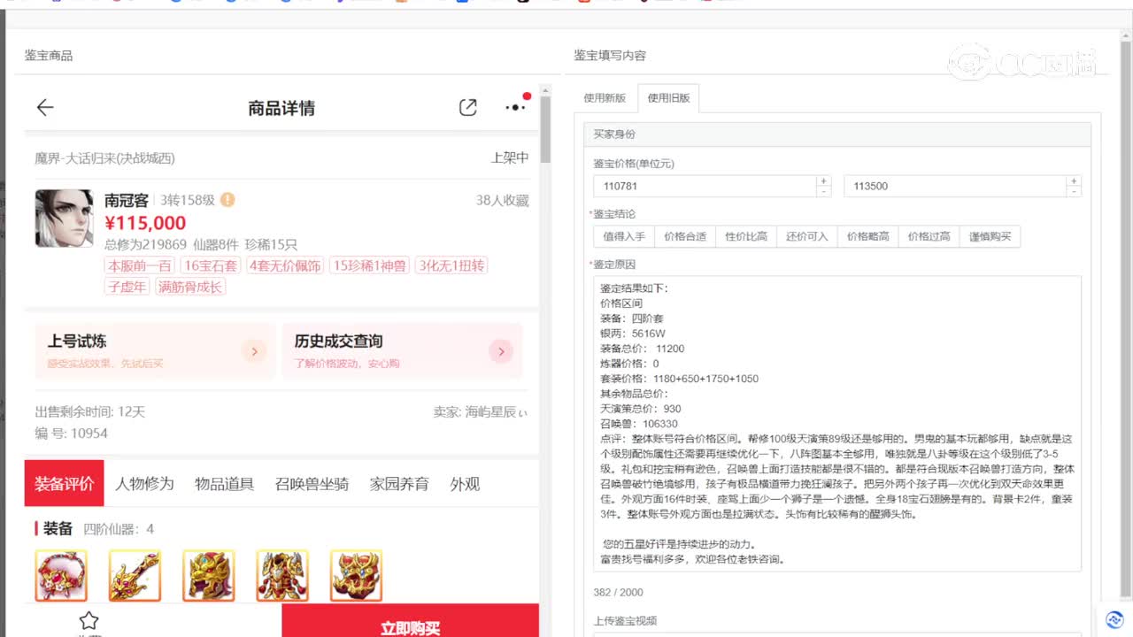
Task: Click the 113500 price input field
Action: point(955,187)
